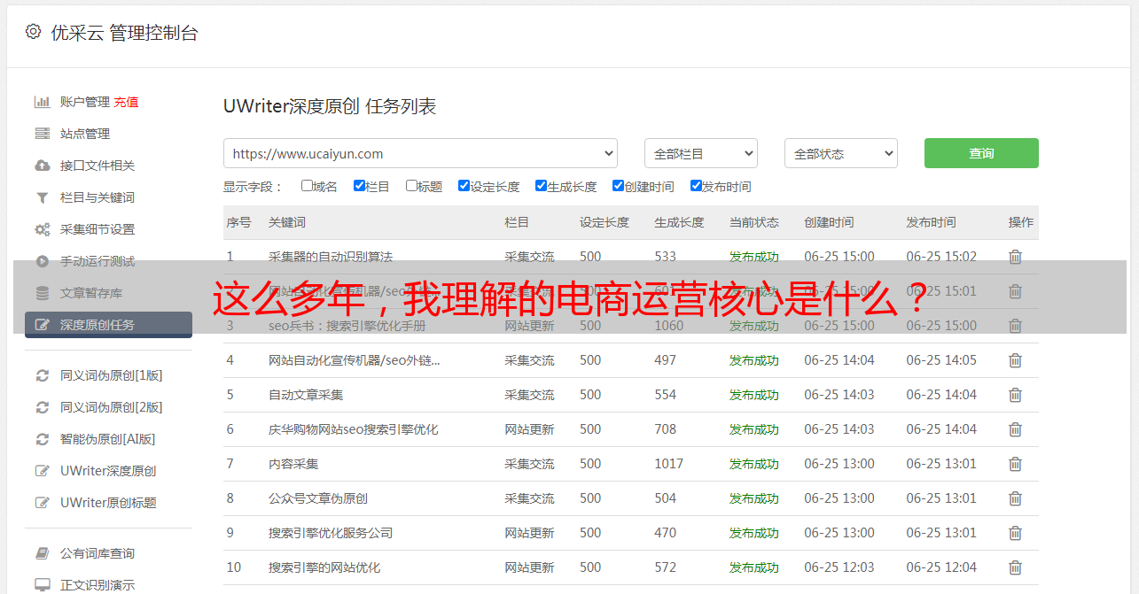Click the 公有词库查询 book icon
This screenshot has width=1139, height=594.
point(42,553)
